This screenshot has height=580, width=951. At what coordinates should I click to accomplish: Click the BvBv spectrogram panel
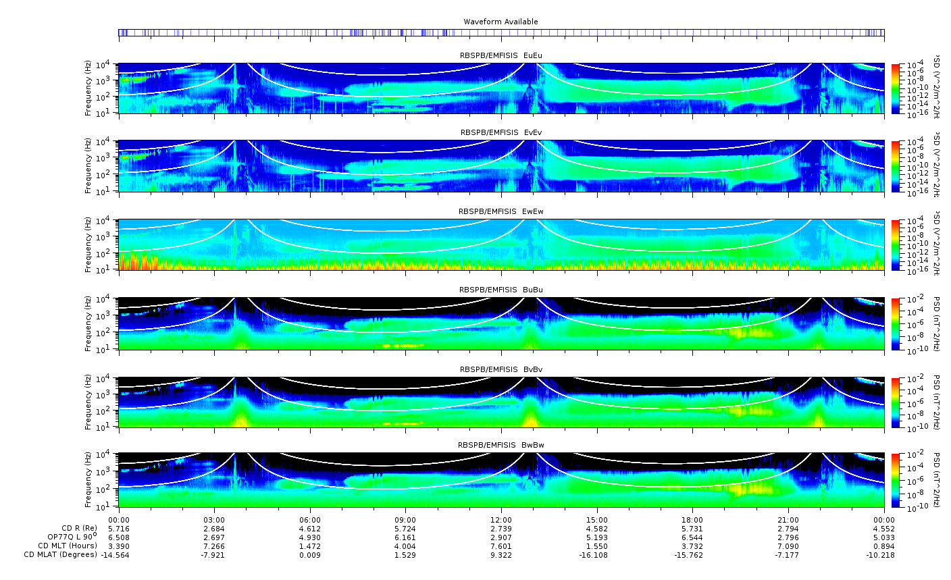[x=501, y=402]
